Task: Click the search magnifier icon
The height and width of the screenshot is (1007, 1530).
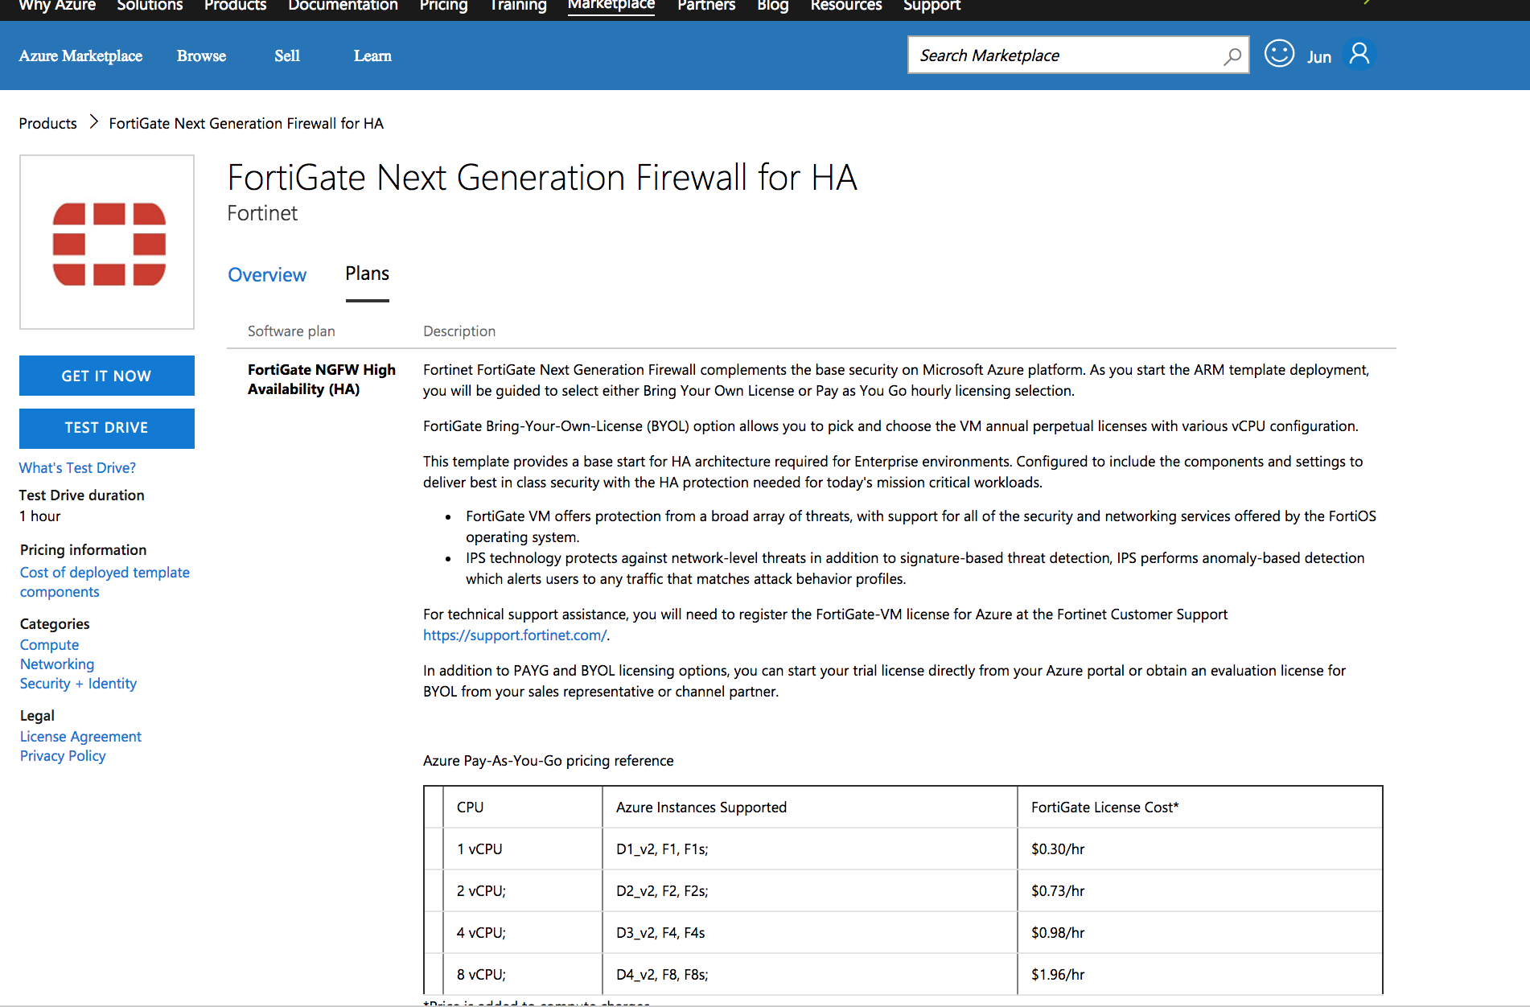Action: 1232,56
